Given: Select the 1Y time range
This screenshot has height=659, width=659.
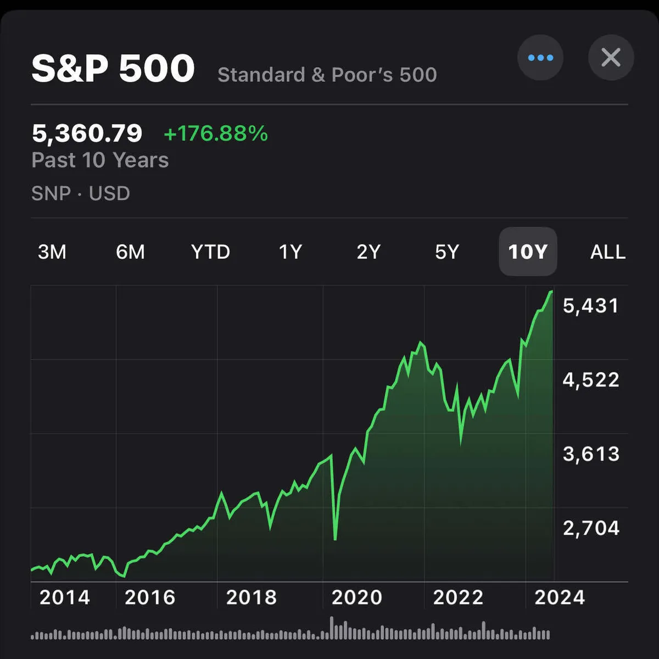Looking at the screenshot, I should [291, 252].
